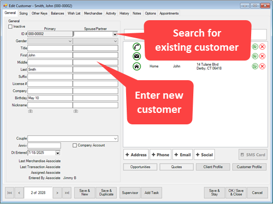Viewport: 273px width, 204px height.
Task: Click camera icon under Spouse/Partner column
Action: tap(76, 111)
